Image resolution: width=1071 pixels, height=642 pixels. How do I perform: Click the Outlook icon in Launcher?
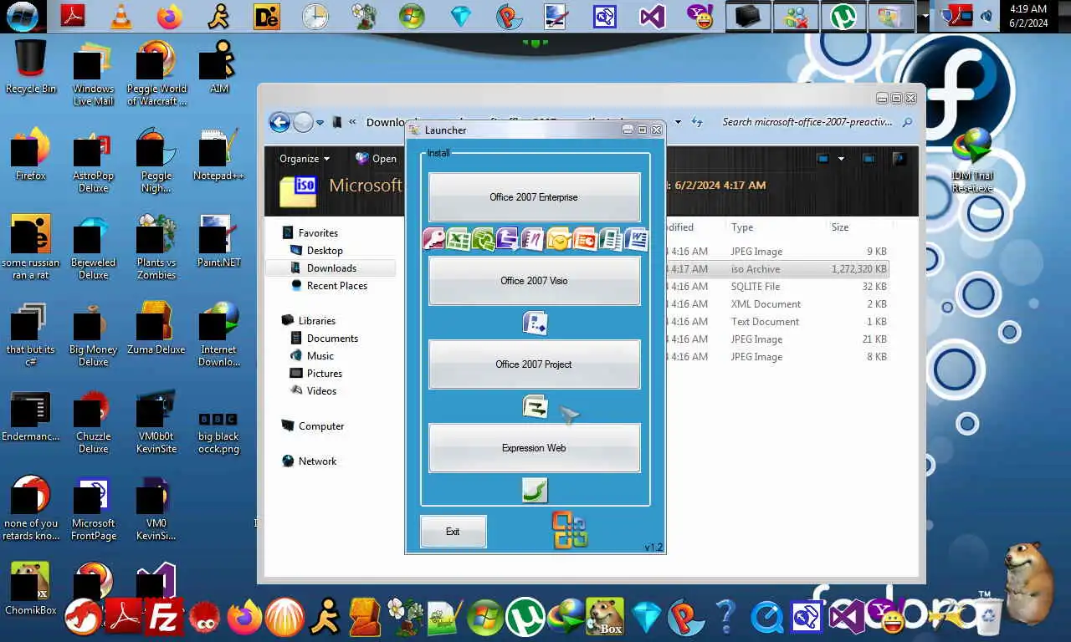pos(558,240)
